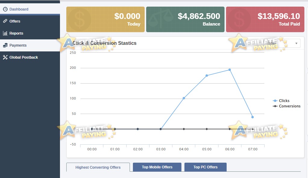Switch to Top Mobile Offers tab
This screenshot has height=178, width=308.
(157, 167)
